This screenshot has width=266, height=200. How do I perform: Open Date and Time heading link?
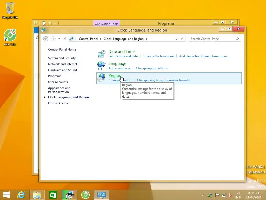(122, 51)
